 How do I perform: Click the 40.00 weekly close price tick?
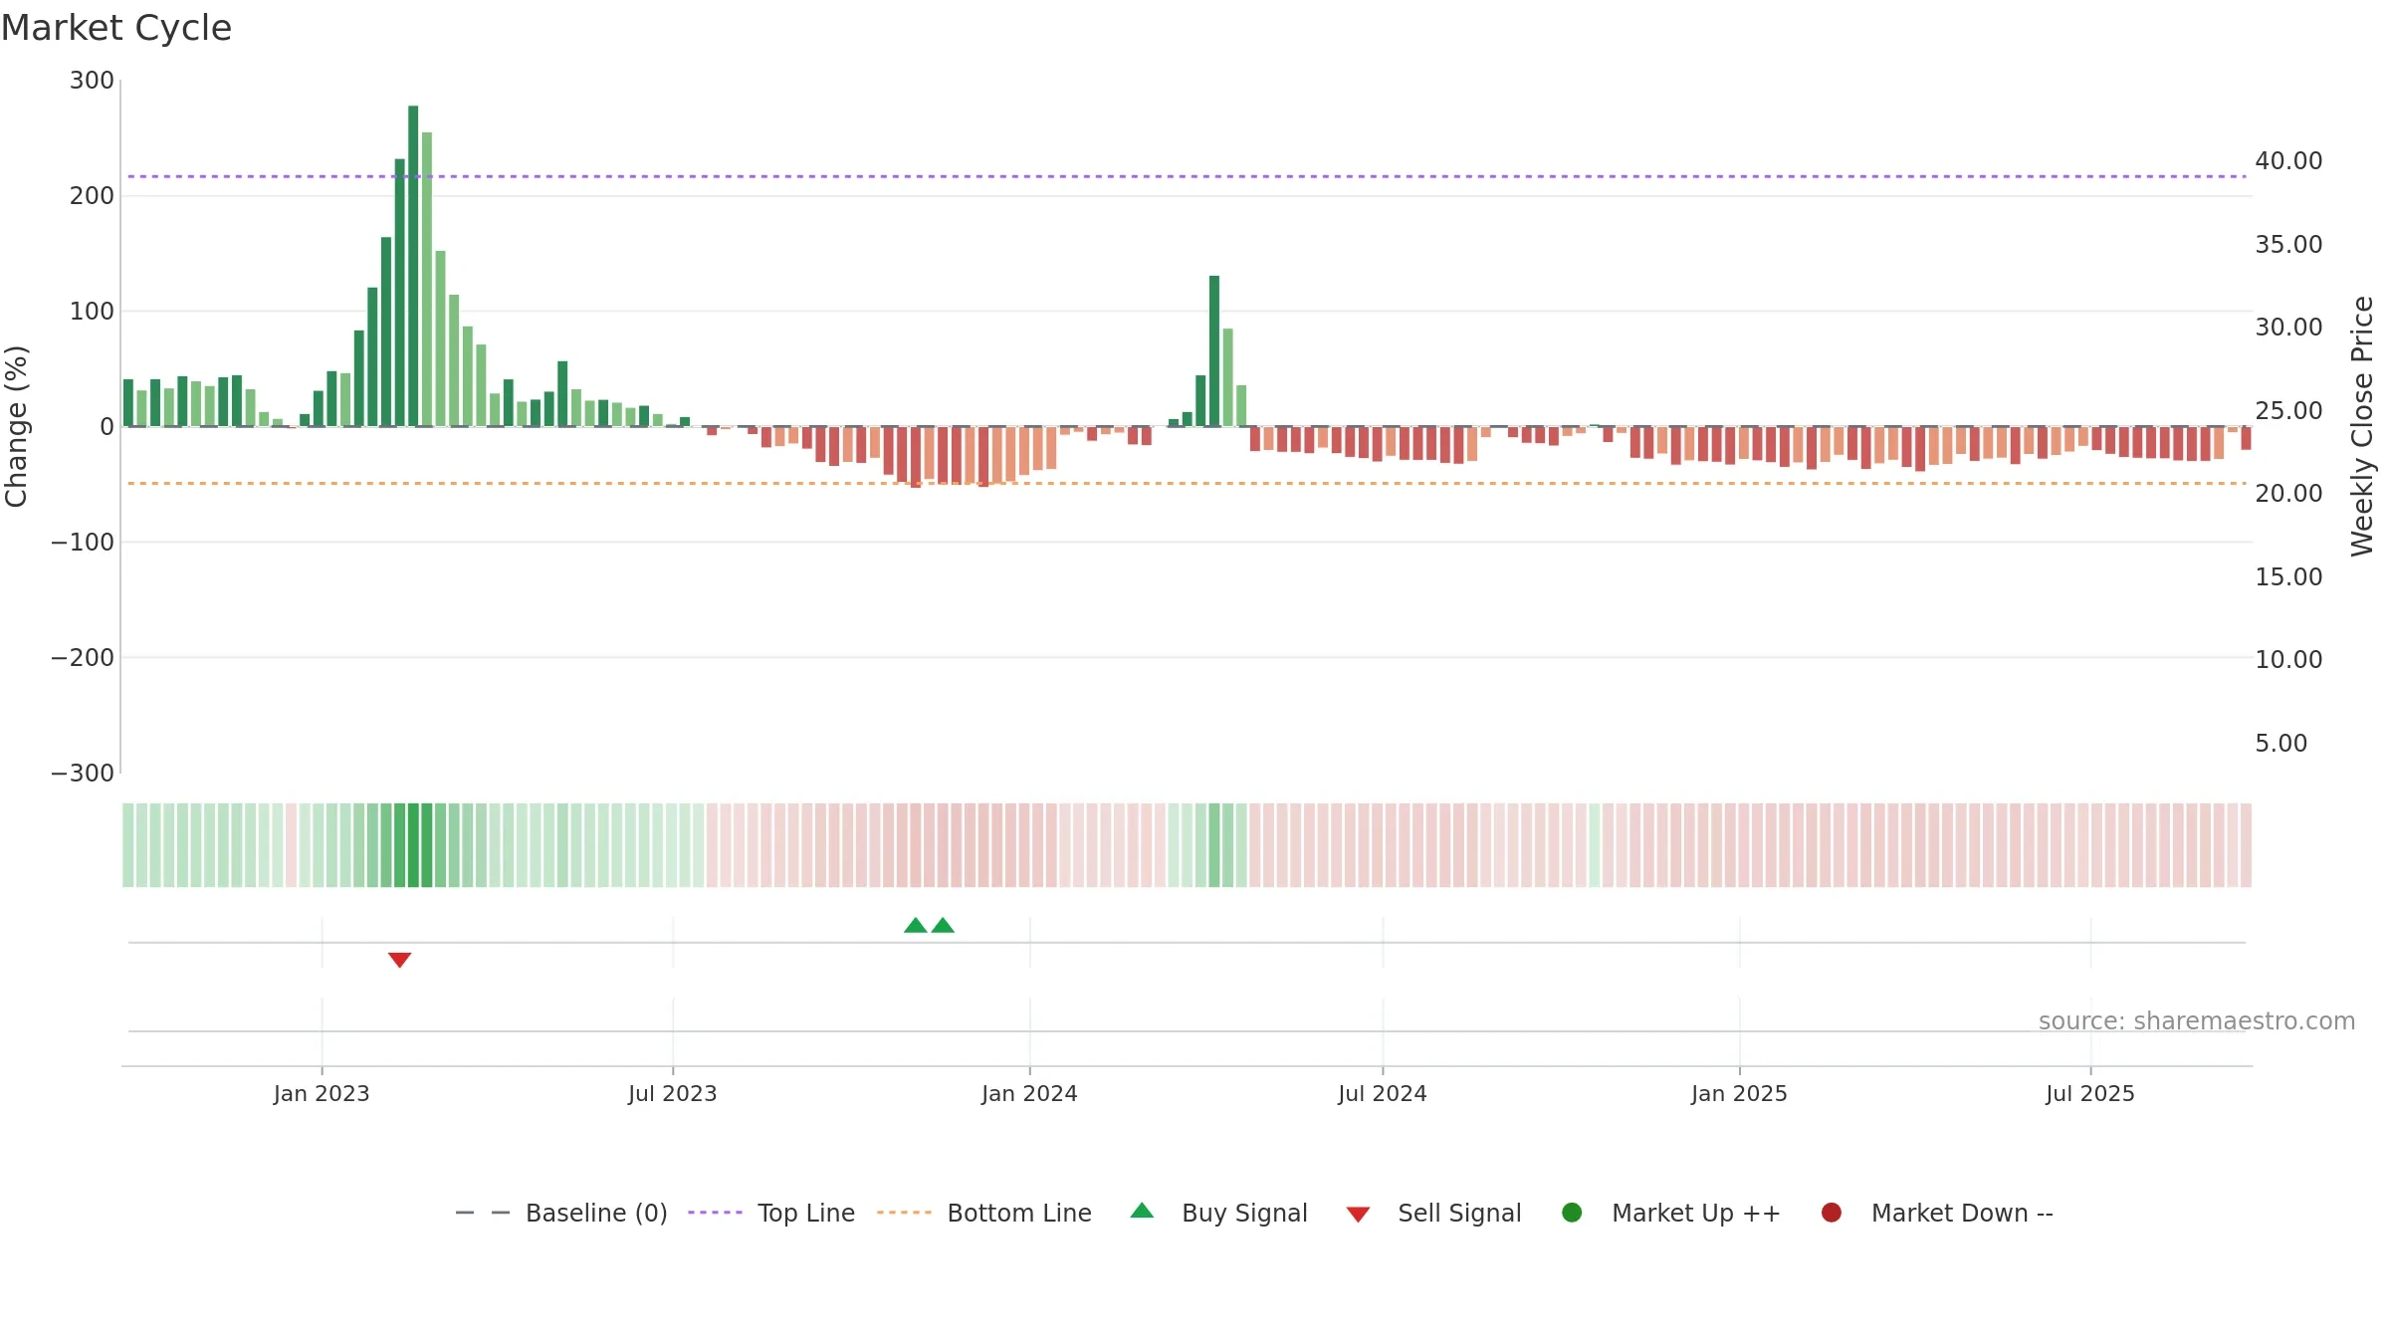(2288, 161)
